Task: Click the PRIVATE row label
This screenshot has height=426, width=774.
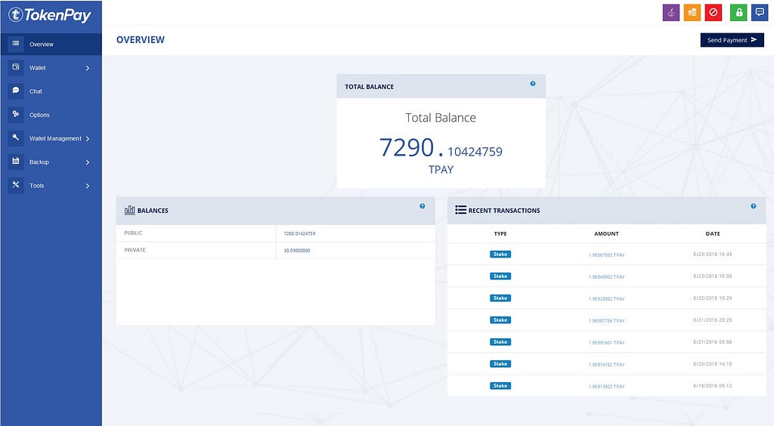Action: coord(135,250)
